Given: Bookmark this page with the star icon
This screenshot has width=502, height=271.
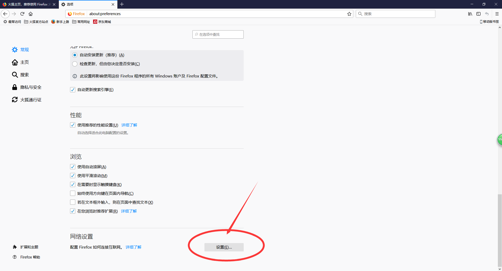Looking at the screenshot, I should click(x=349, y=14).
